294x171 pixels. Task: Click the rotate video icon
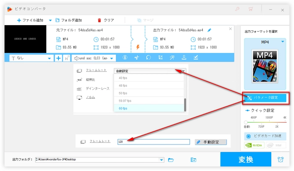pyautogui.click(x=148, y=58)
